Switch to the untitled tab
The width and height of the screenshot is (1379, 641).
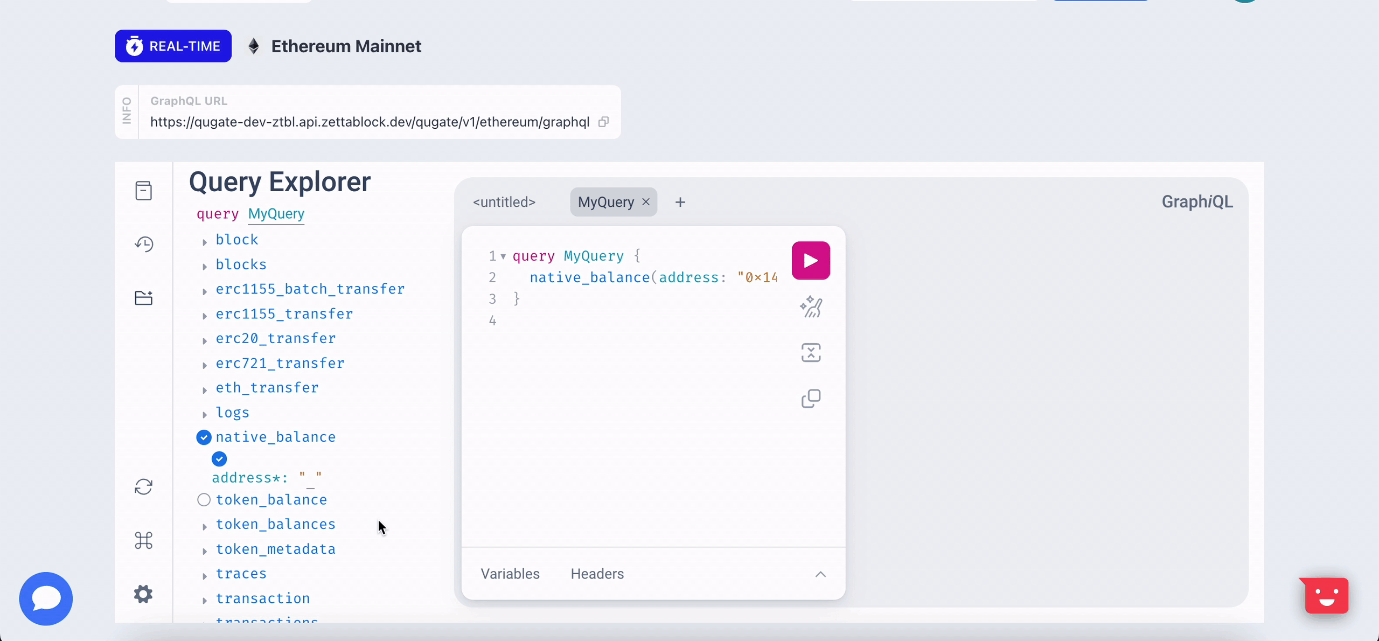tap(504, 202)
